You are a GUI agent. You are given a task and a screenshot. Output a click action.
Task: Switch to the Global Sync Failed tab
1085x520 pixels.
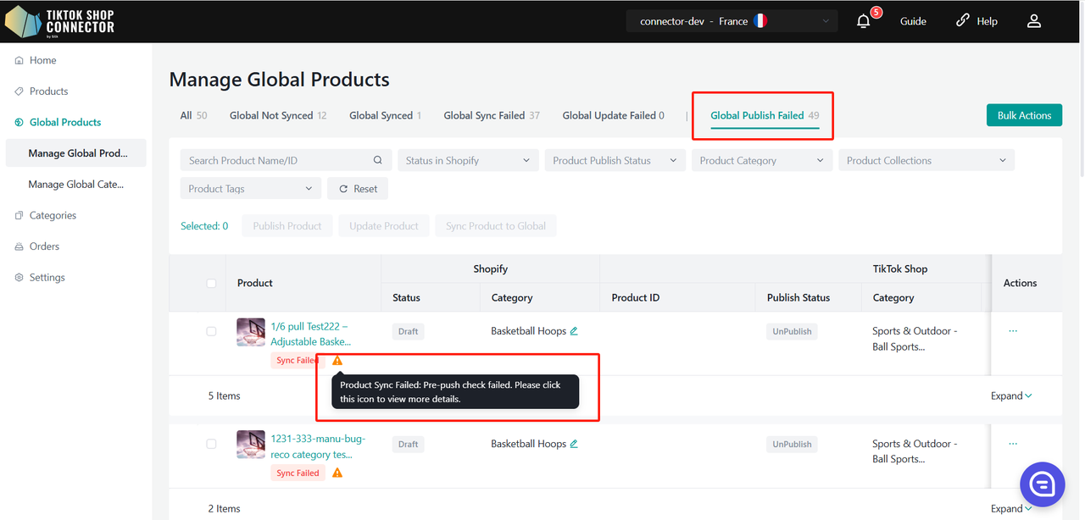pos(491,115)
